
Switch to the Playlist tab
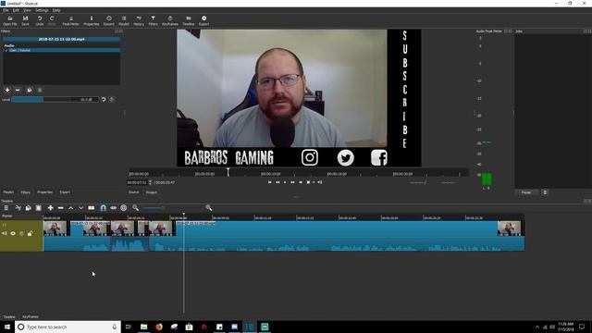pyautogui.click(x=8, y=192)
